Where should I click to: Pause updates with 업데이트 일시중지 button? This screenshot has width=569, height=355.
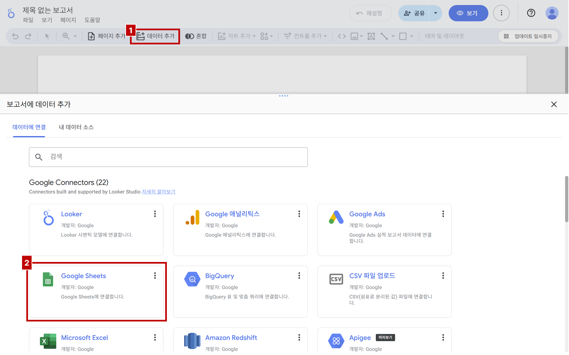(x=528, y=36)
